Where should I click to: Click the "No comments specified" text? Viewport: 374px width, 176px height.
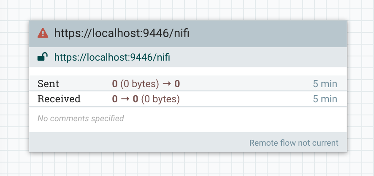point(81,118)
